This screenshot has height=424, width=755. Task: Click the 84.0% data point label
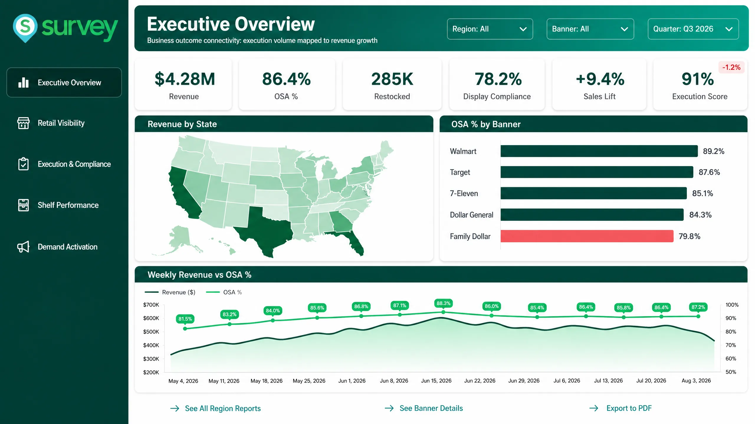click(273, 311)
